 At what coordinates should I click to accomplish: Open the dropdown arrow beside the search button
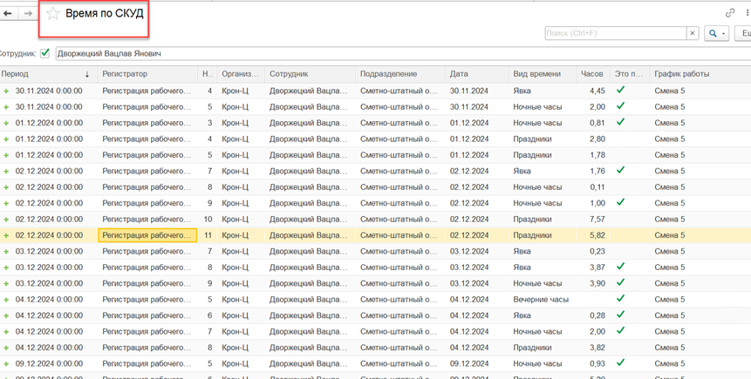coord(724,33)
